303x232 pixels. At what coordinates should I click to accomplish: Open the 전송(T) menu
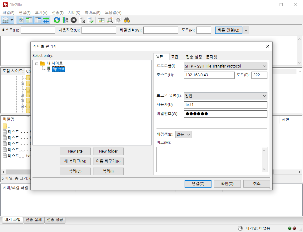pyautogui.click(x=57, y=13)
